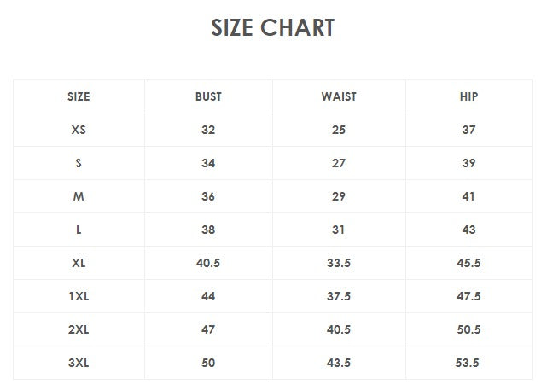Screen dimensions: 547x384
Task: Click the SIZE CHART title
Action: [273, 27]
